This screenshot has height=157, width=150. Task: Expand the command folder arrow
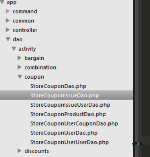[x=8, y=11]
